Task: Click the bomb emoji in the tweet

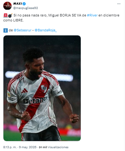Action: click(x=10, y=15)
